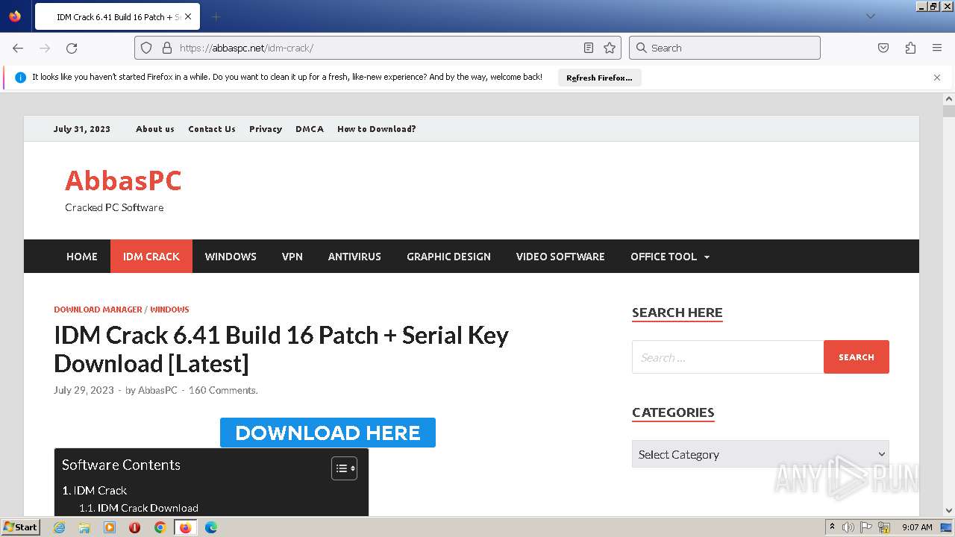Open media player taskbar icon
This screenshot has width=955, height=537.
tap(110, 527)
